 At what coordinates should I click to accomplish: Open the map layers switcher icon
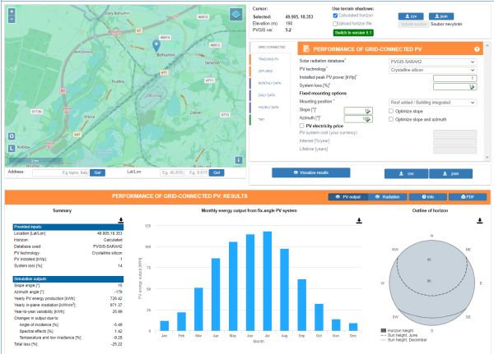236,14
